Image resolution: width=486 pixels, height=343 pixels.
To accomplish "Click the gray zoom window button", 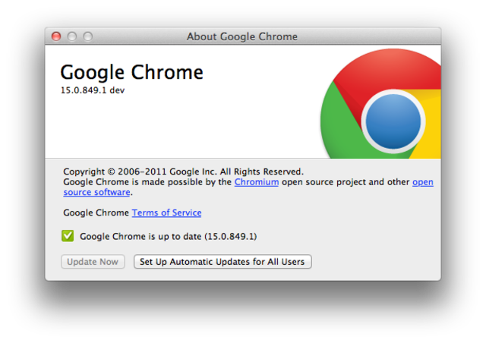I will click(x=88, y=36).
